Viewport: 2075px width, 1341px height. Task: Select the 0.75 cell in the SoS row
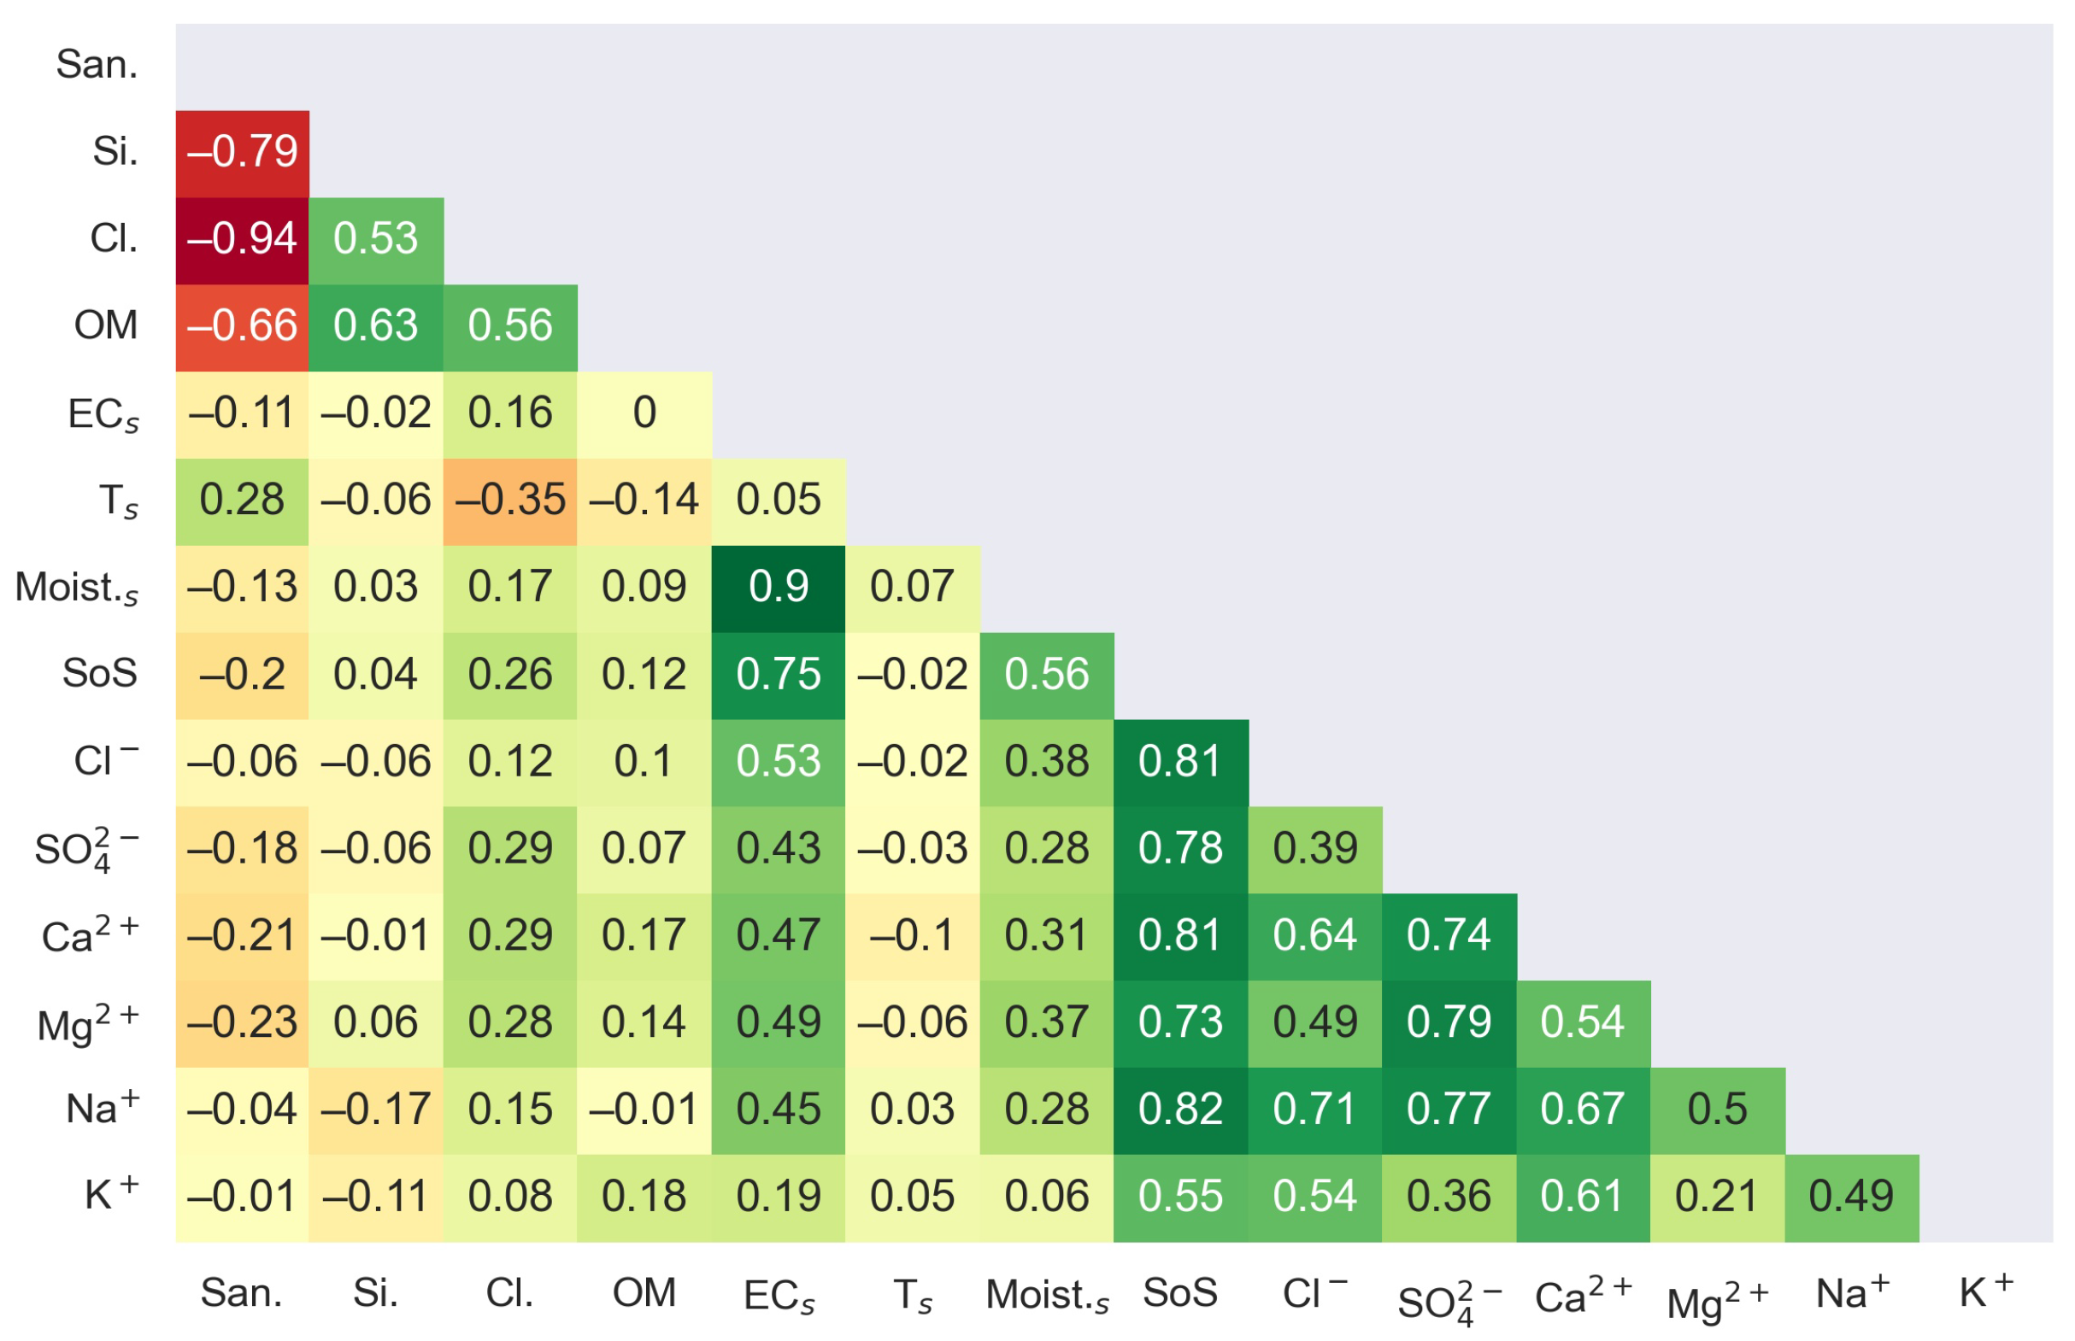[778, 676]
